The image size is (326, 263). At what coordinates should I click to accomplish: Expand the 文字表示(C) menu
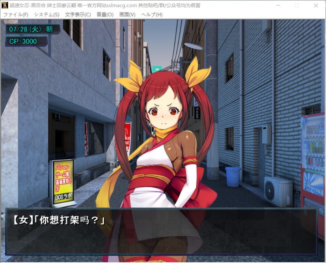point(78,15)
